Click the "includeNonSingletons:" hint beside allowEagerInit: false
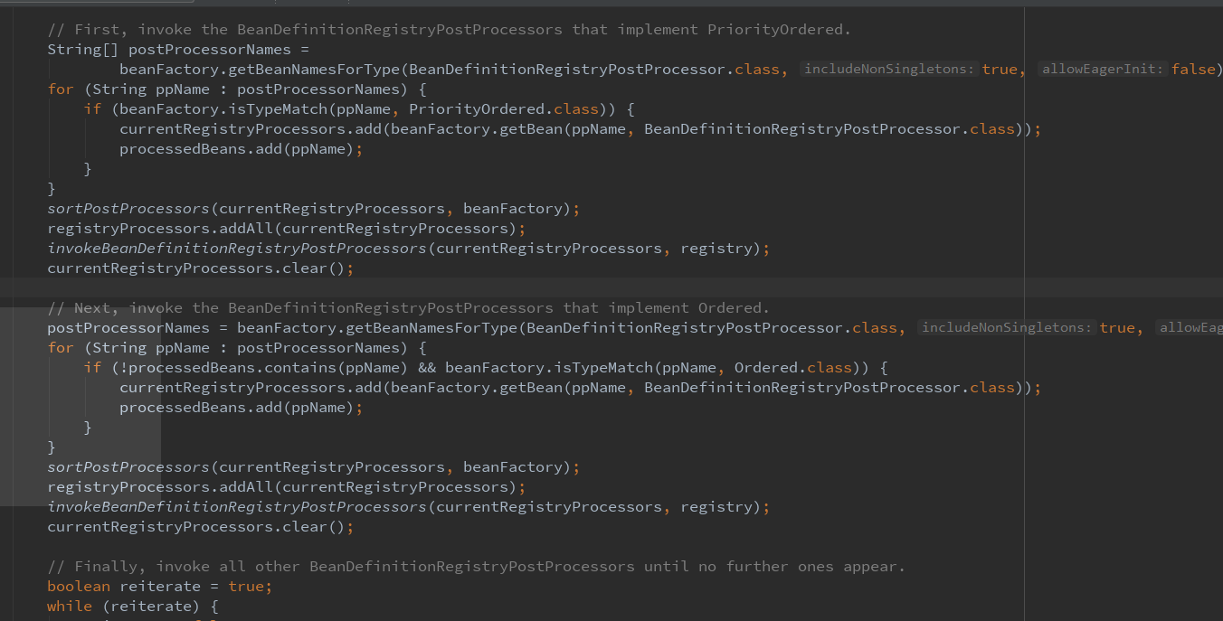 [x=888, y=70]
